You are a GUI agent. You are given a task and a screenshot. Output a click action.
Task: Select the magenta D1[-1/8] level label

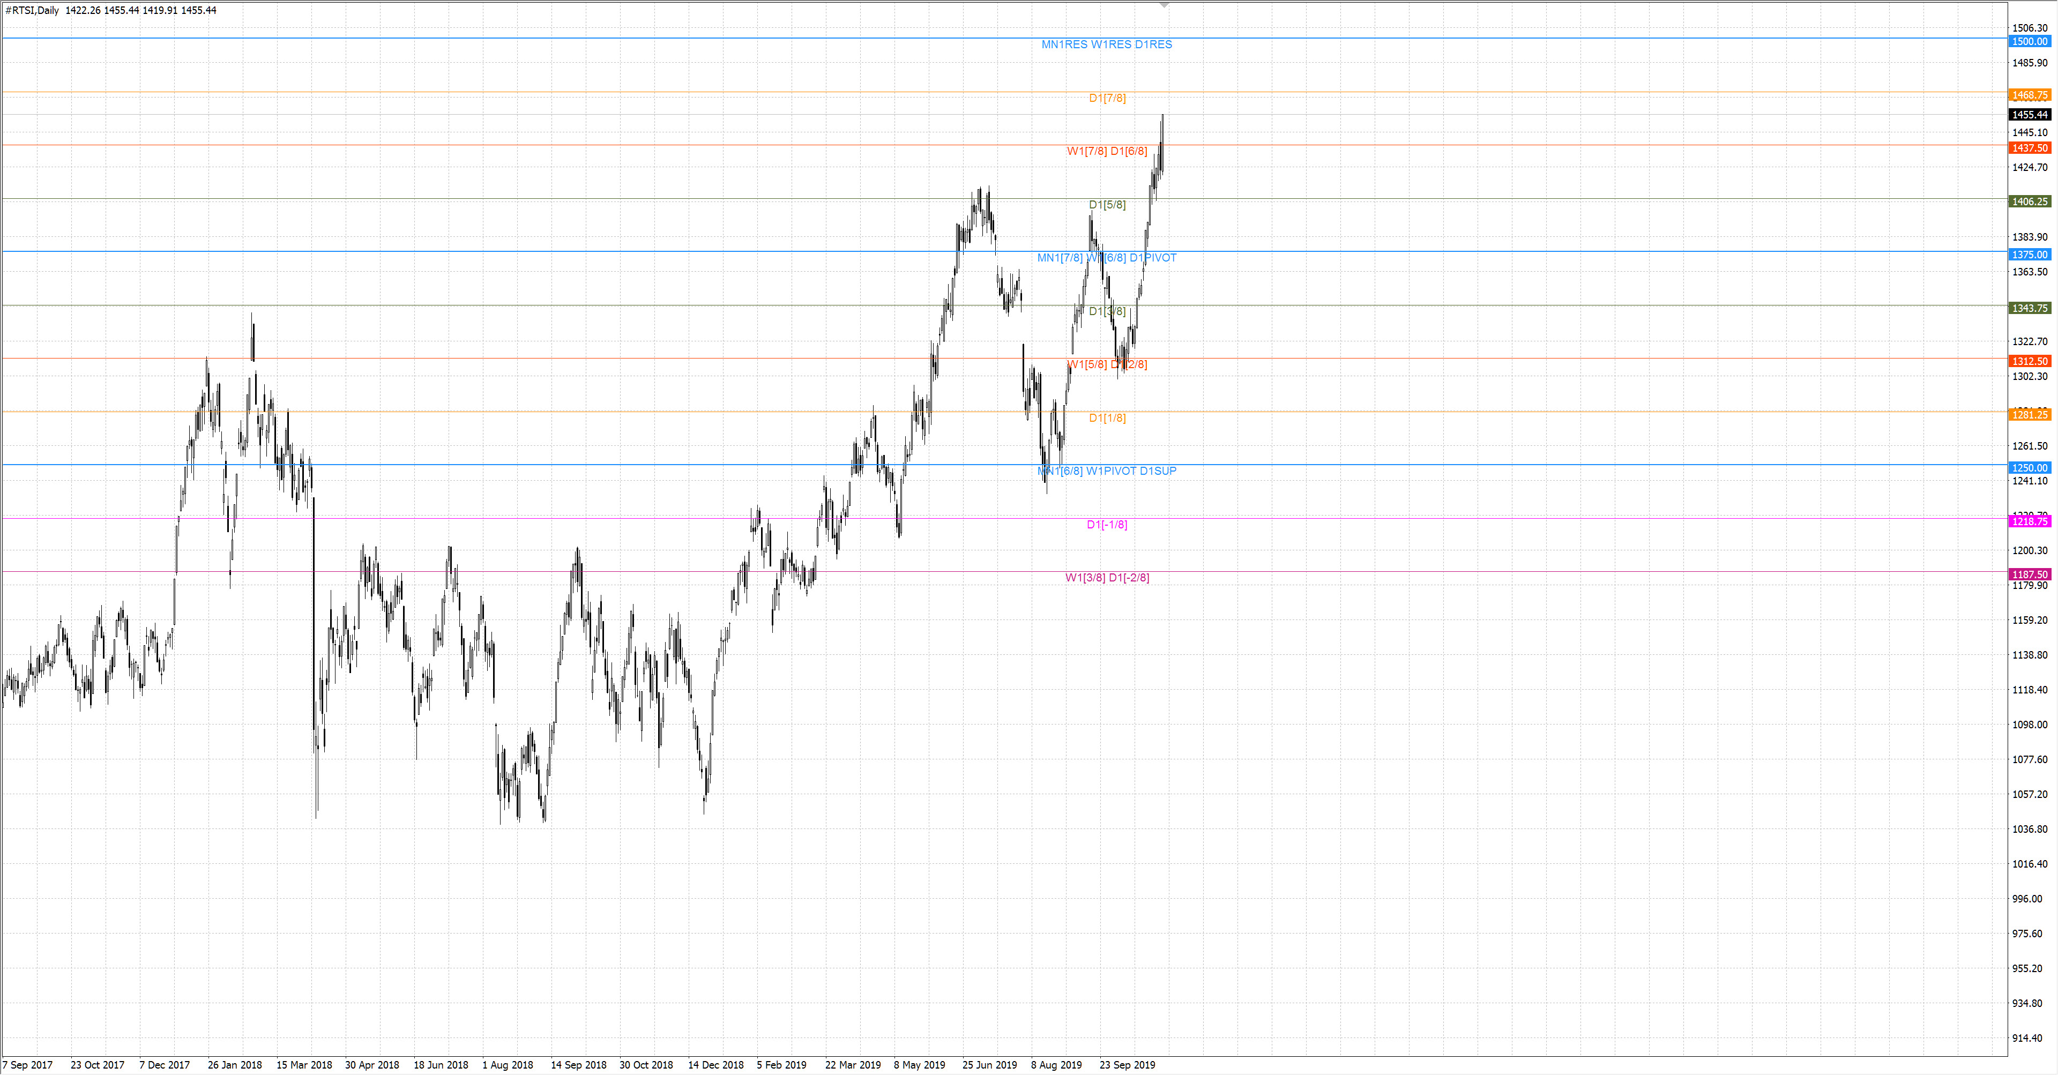tap(1107, 525)
